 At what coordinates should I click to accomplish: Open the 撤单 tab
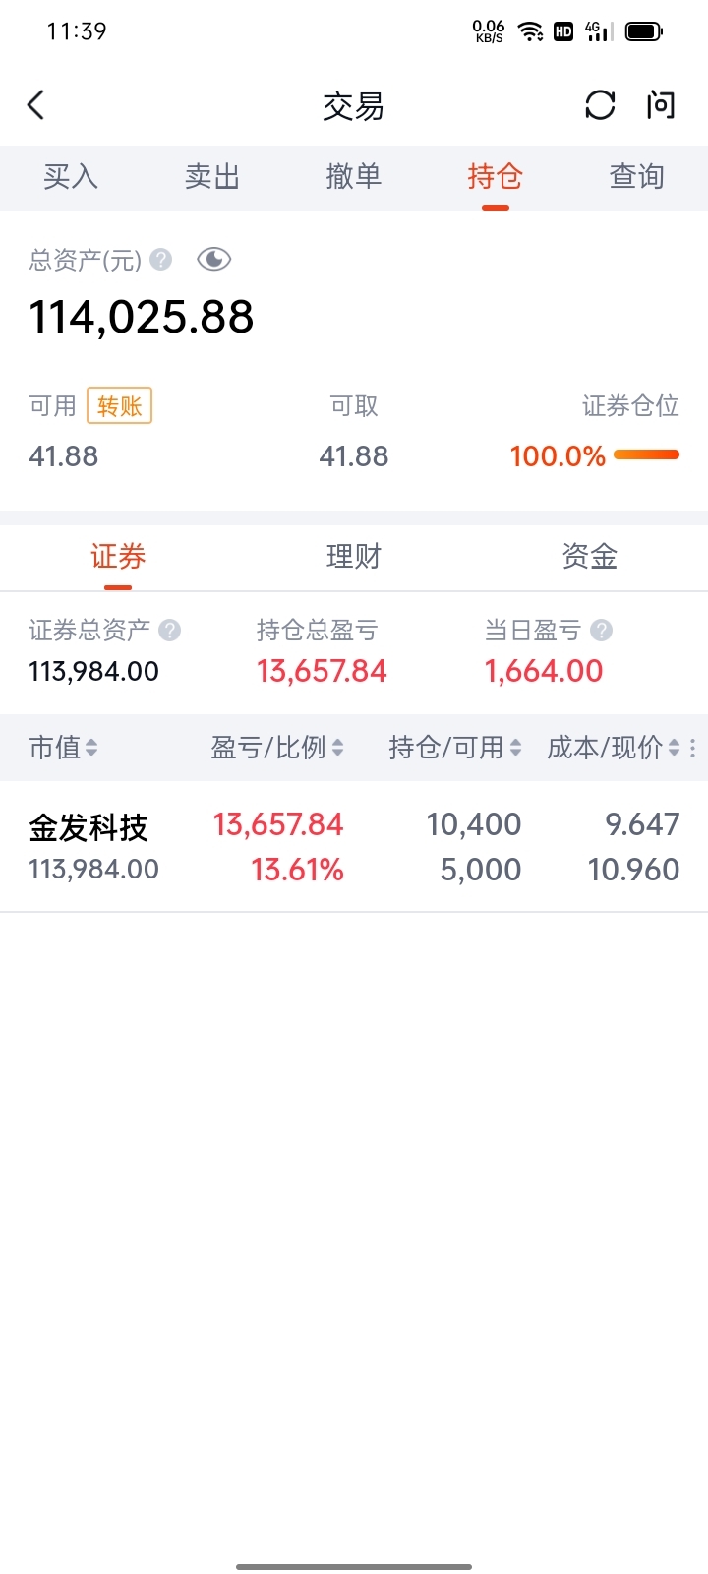point(354,177)
